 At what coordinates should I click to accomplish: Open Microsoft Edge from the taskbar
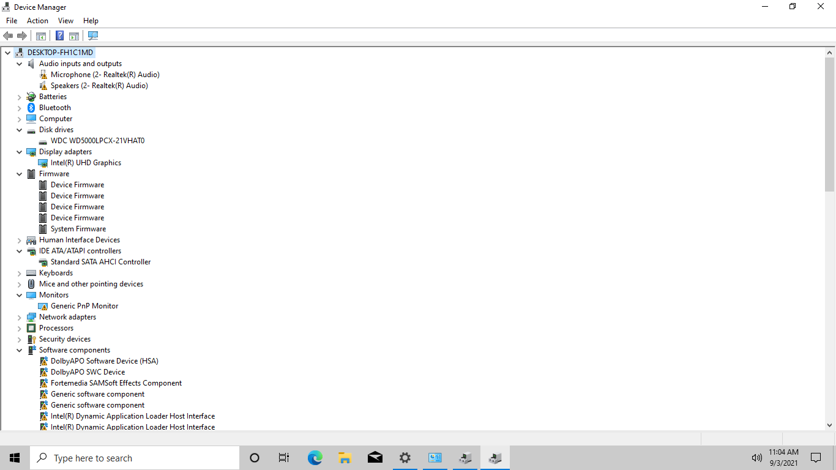click(315, 458)
